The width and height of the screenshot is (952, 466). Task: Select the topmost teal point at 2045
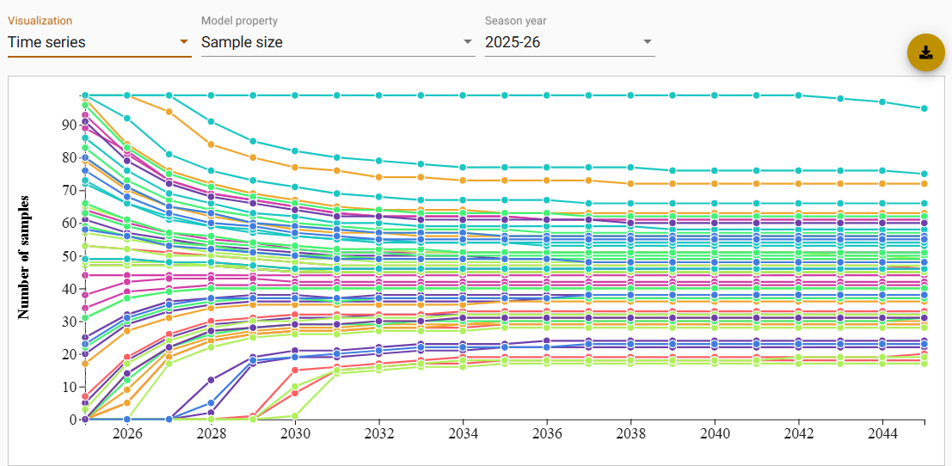924,108
